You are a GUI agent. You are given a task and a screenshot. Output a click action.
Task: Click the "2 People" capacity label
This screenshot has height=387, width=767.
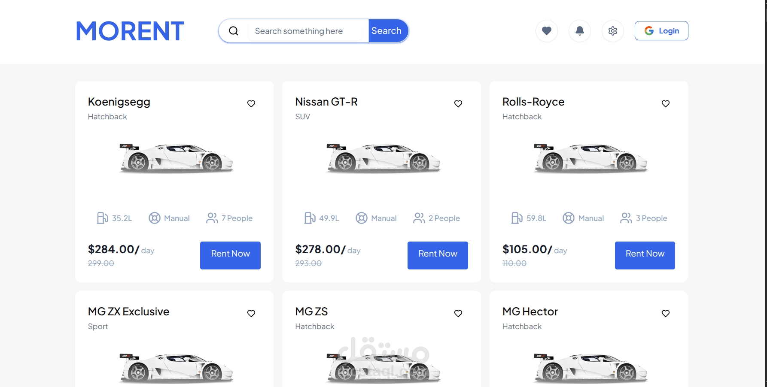[x=444, y=218]
